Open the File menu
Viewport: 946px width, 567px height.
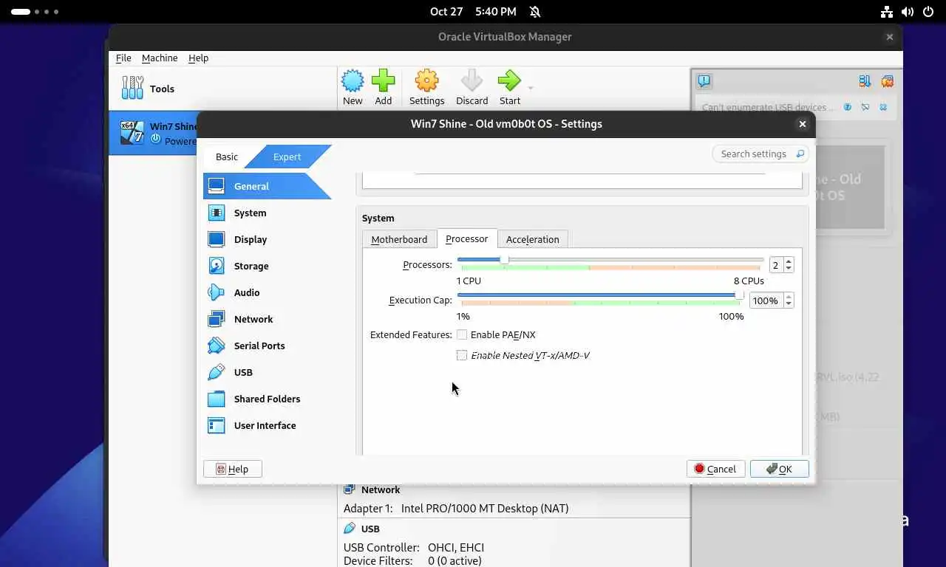[x=123, y=58]
